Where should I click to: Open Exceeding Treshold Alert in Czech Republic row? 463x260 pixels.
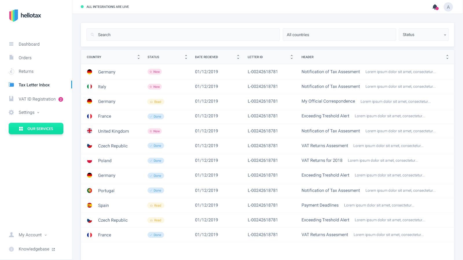[x=325, y=220]
